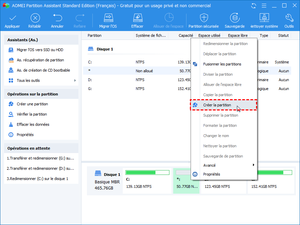Open As. de création de CD bootable

click(43, 70)
